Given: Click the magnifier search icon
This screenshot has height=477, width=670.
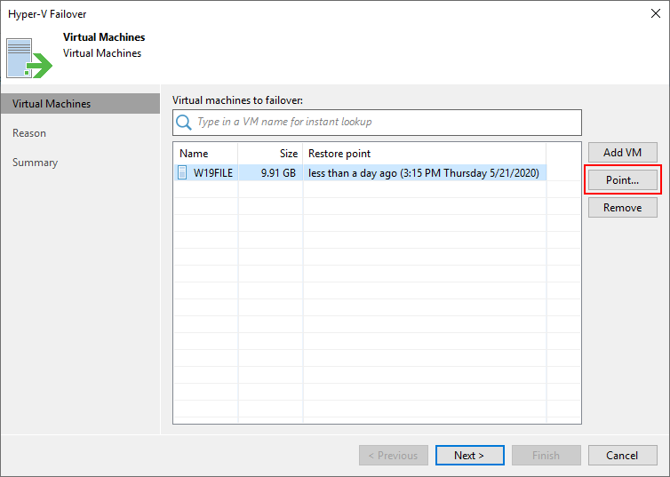Looking at the screenshot, I should [184, 122].
